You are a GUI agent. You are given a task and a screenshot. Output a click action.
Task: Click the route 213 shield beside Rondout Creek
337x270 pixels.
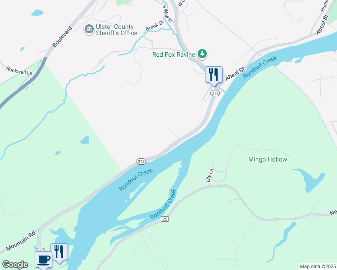click(141, 162)
